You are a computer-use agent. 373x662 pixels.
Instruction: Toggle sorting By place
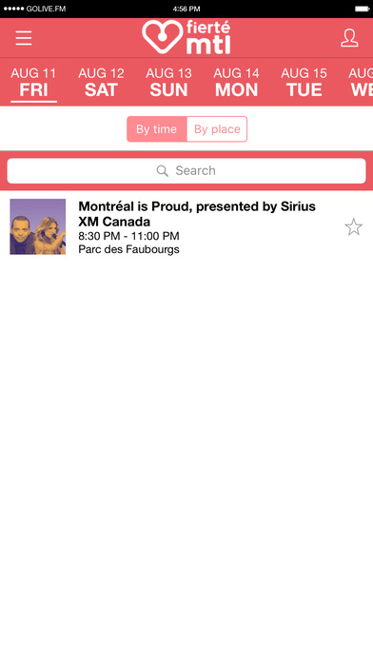[217, 129]
